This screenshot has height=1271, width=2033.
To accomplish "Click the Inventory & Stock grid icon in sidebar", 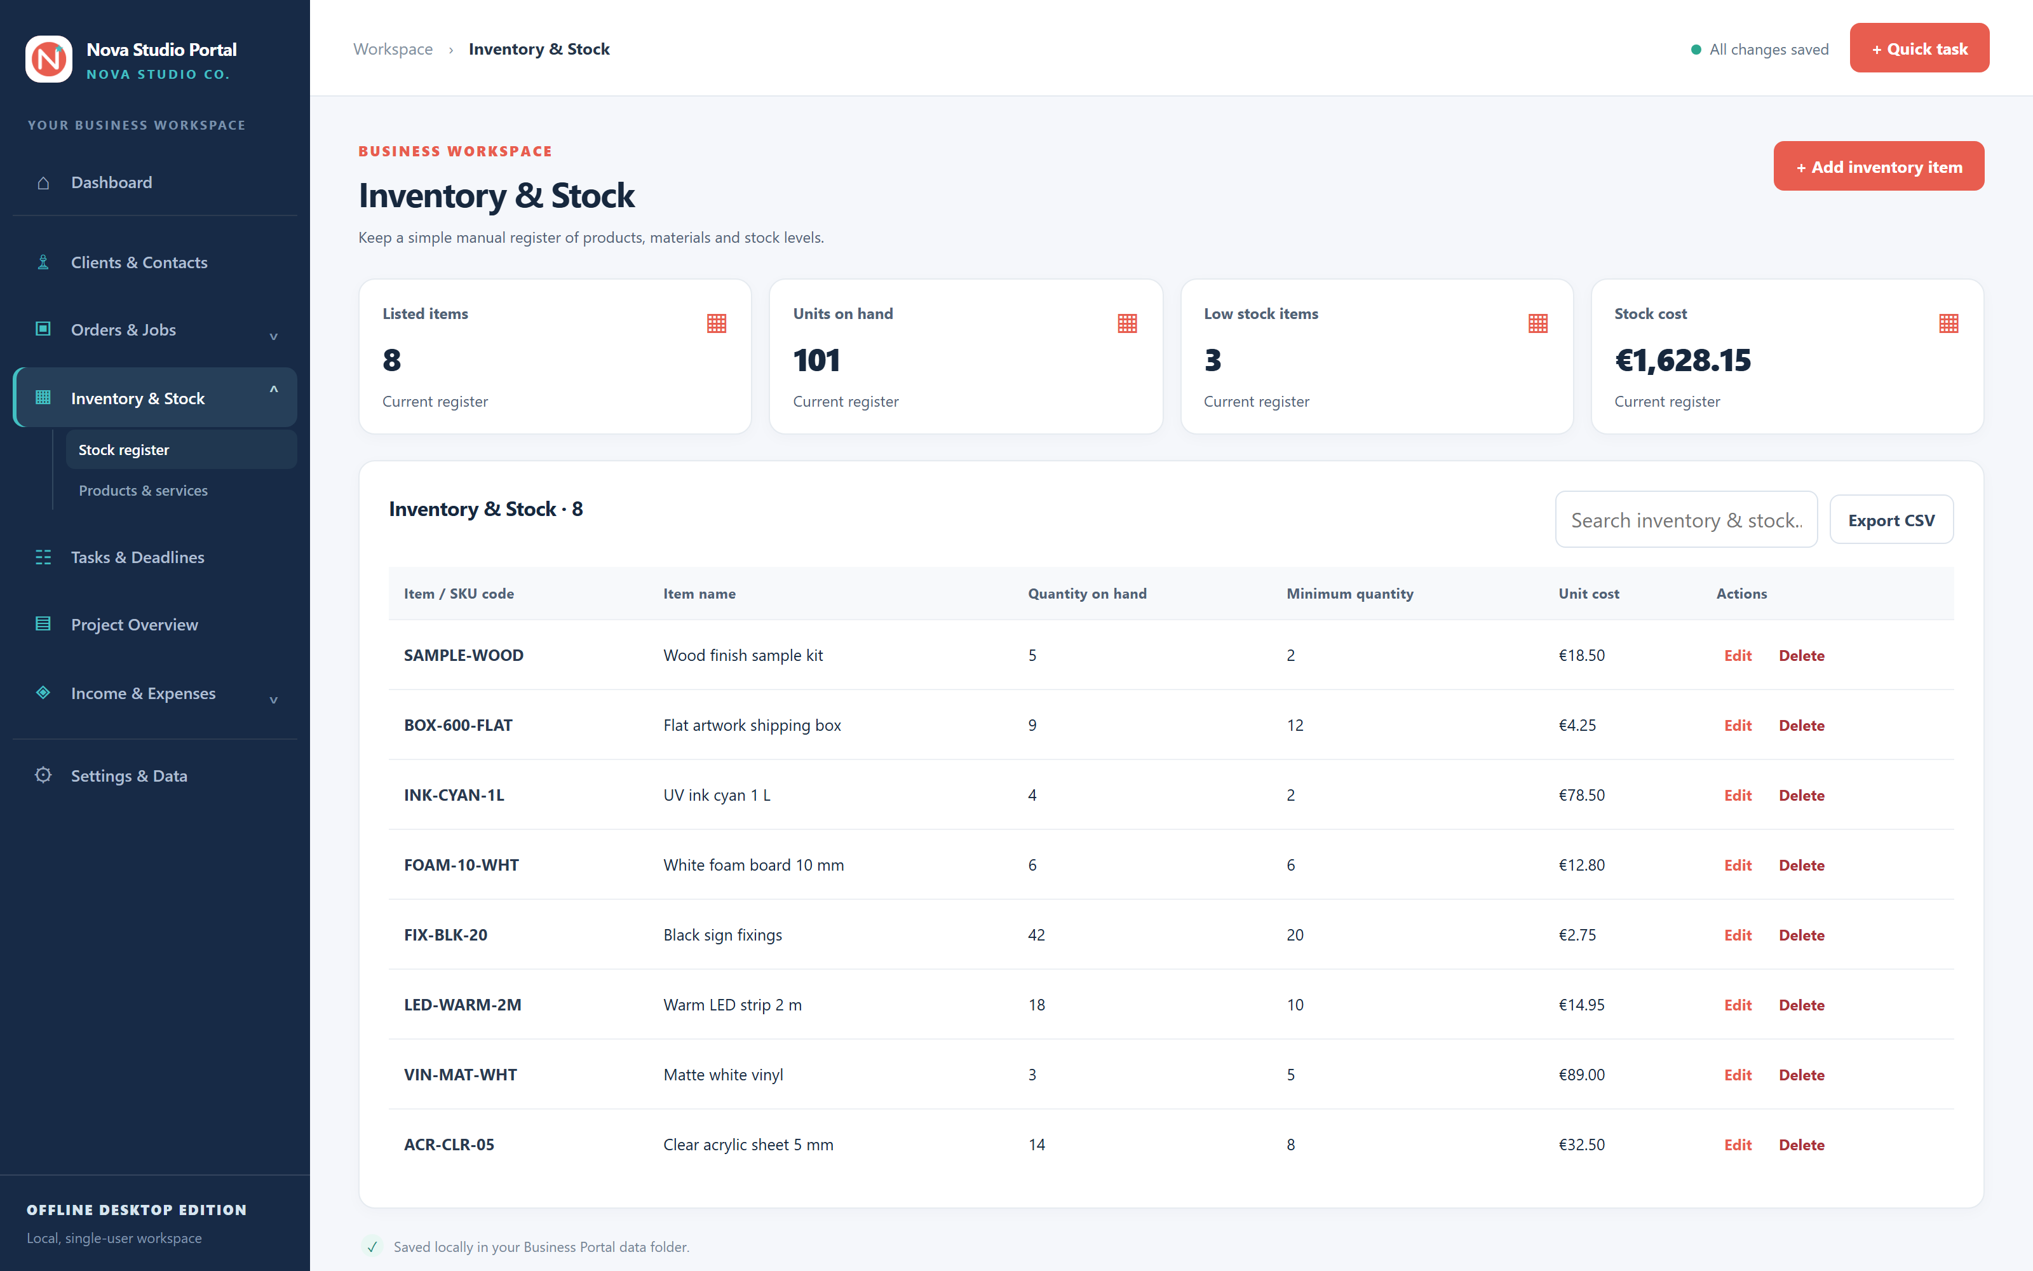I will tap(43, 398).
